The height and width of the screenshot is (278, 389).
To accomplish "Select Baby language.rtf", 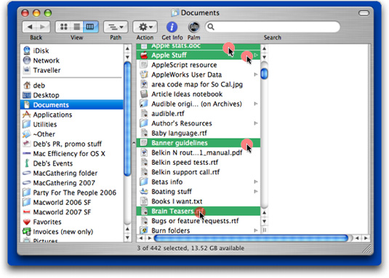I will tap(198, 133).
